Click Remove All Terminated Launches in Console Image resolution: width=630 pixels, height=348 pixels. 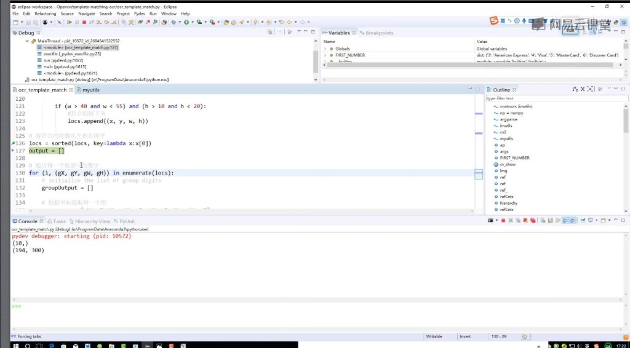click(518, 220)
